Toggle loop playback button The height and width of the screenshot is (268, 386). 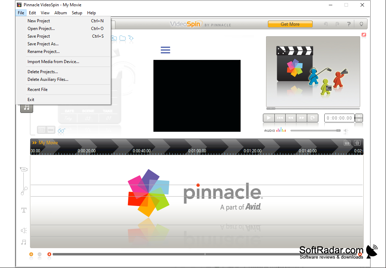click(312, 118)
